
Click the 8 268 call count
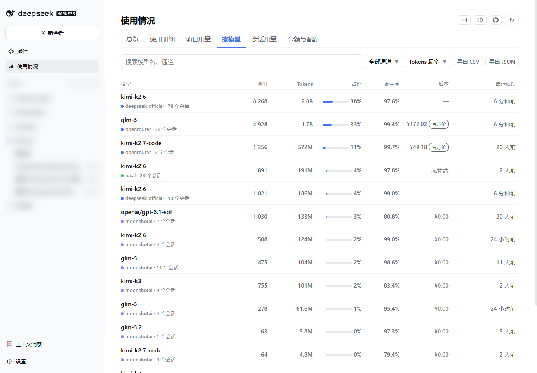(260, 101)
